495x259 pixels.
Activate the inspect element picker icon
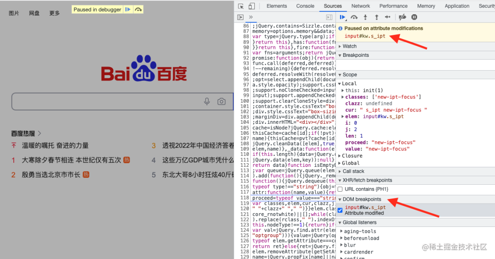click(x=241, y=6)
